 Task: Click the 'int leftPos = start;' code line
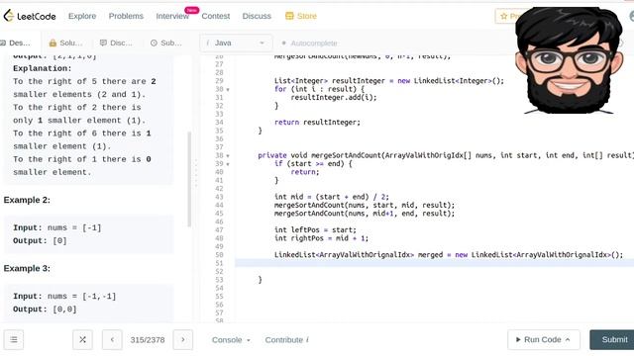click(315, 230)
